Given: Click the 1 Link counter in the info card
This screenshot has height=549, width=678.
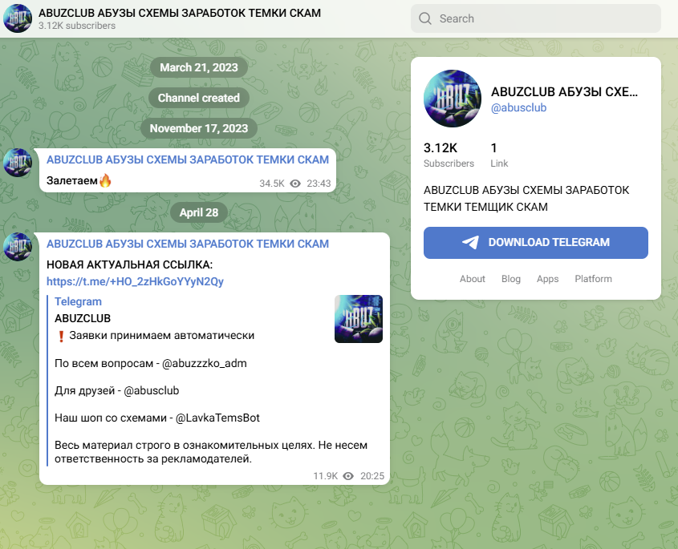Looking at the screenshot, I should tap(499, 155).
